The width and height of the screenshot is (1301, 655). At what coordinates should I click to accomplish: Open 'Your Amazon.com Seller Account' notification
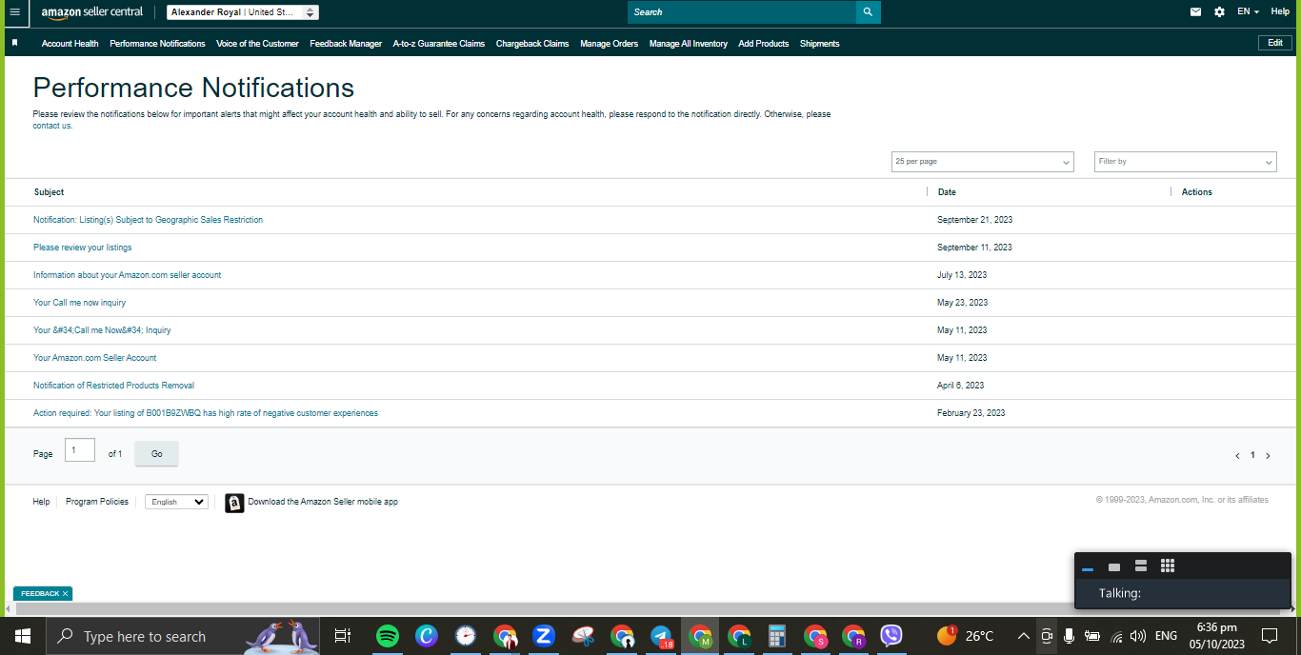tap(95, 358)
